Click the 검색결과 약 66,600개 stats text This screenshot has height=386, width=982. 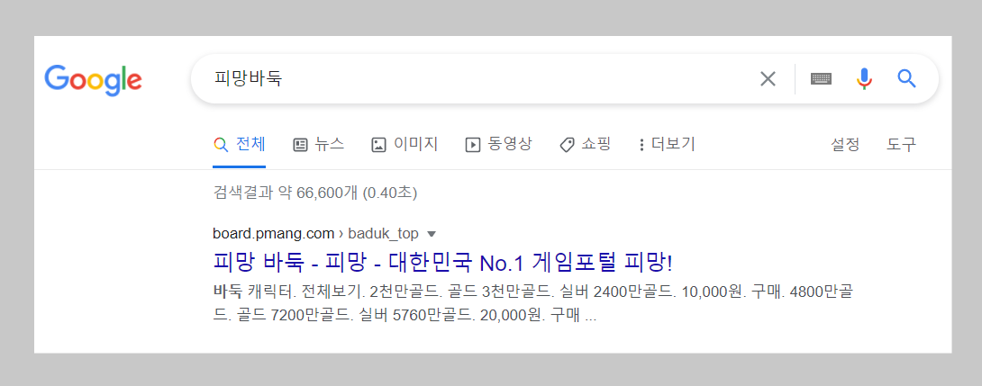click(315, 192)
